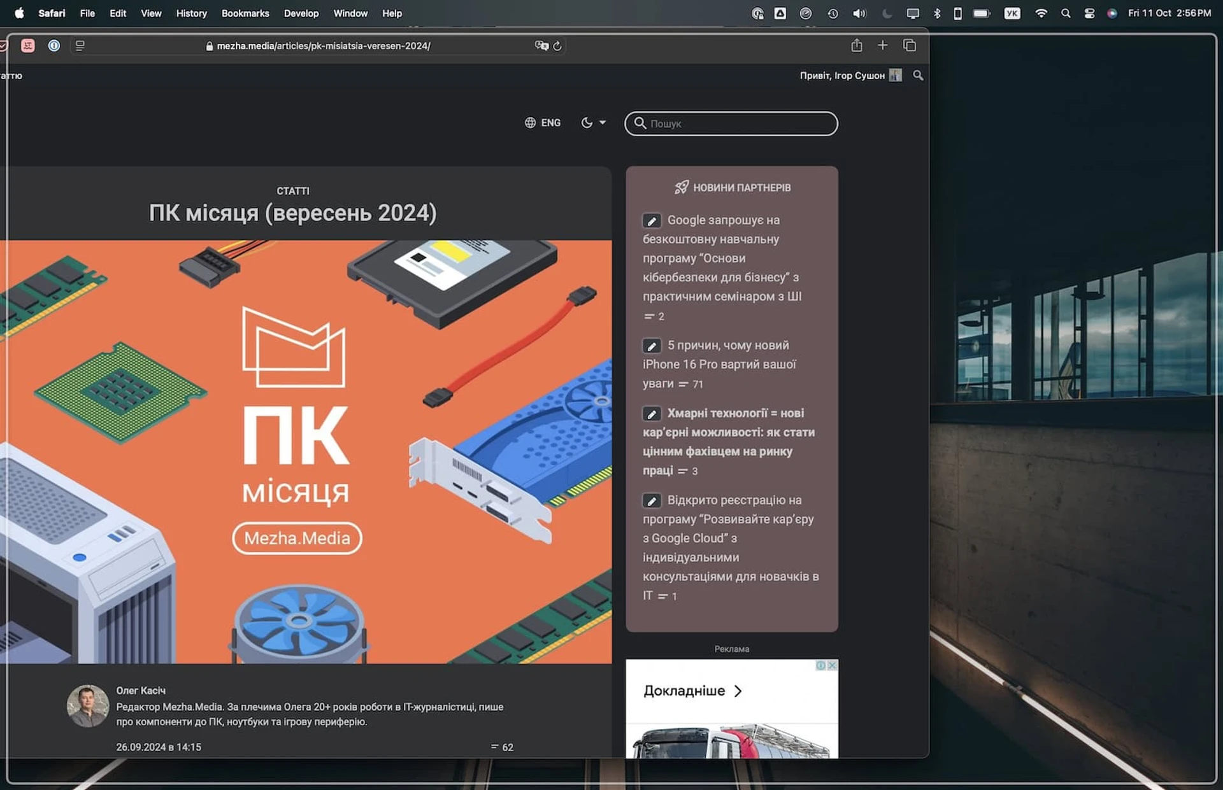Open the iPhone 16 Pro partner article
The image size is (1223, 790).
(720, 364)
